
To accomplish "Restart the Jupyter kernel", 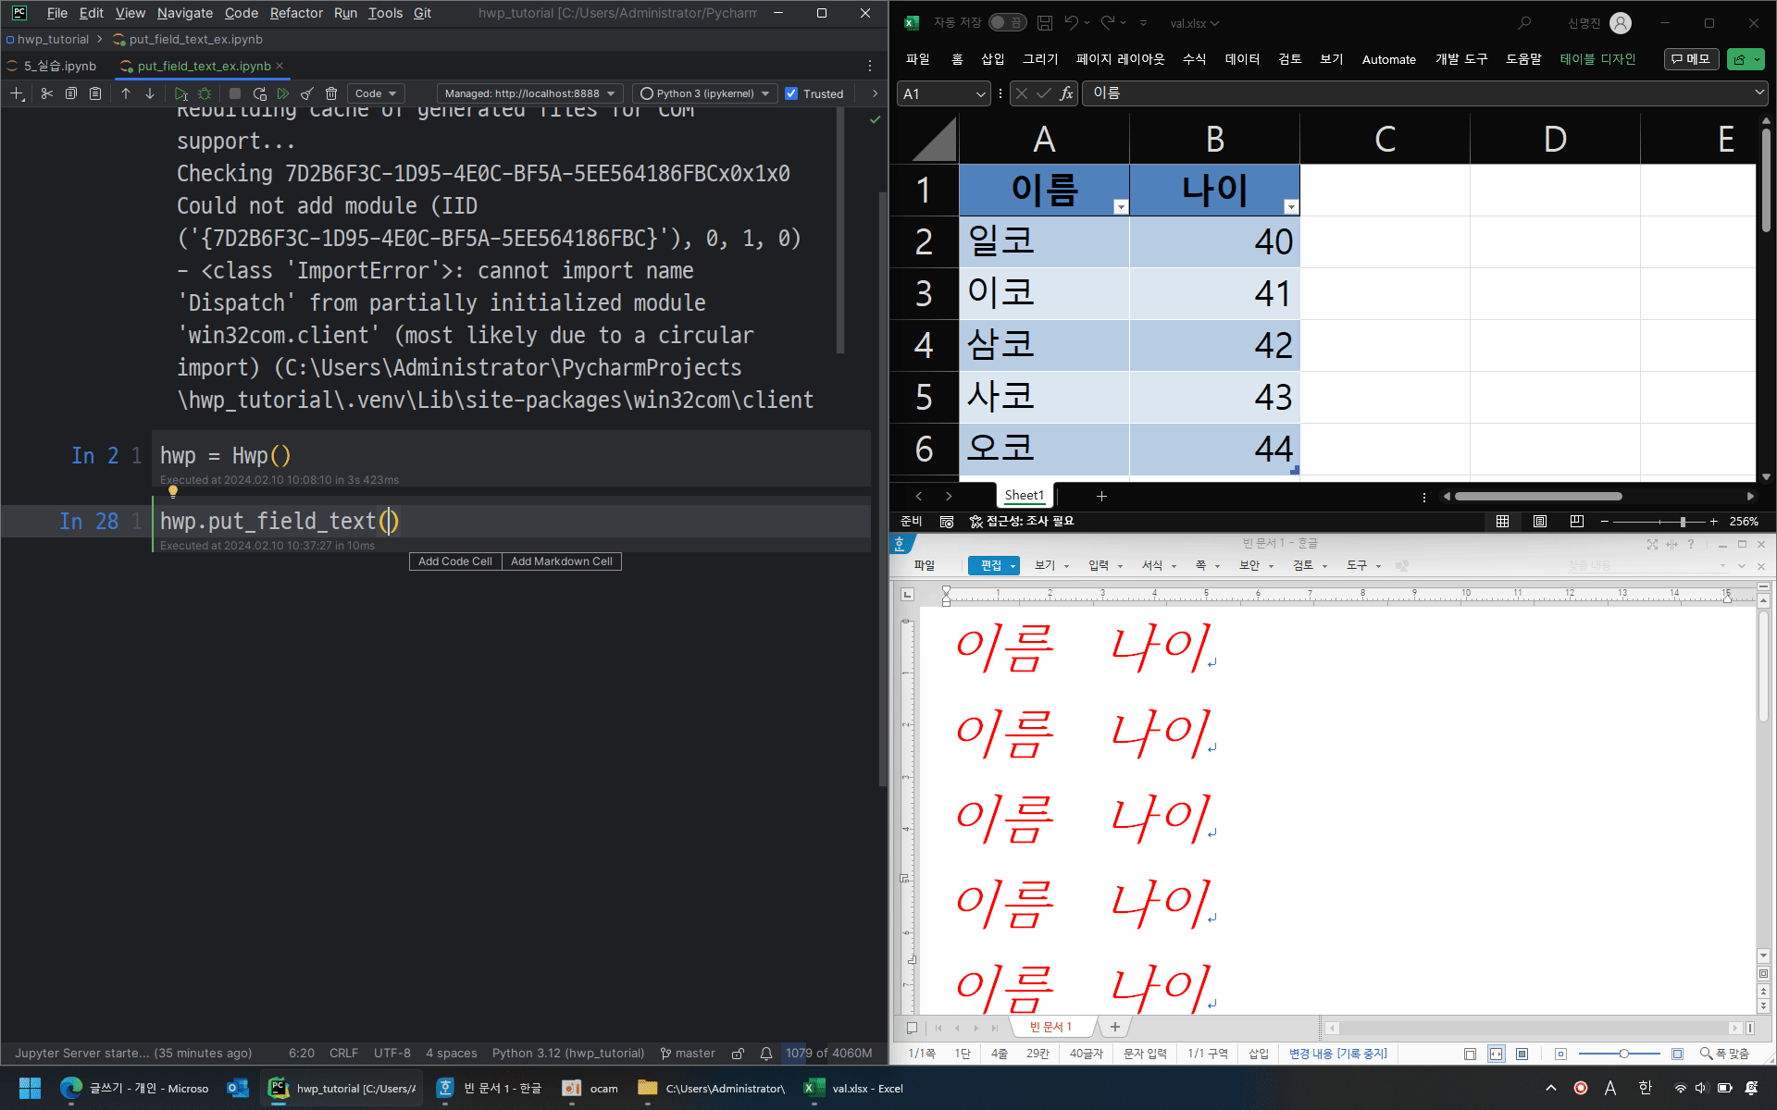I will (259, 93).
